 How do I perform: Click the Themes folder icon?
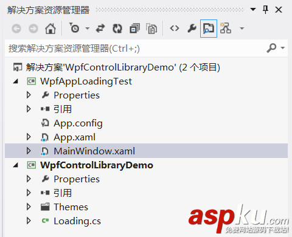pos(45,207)
